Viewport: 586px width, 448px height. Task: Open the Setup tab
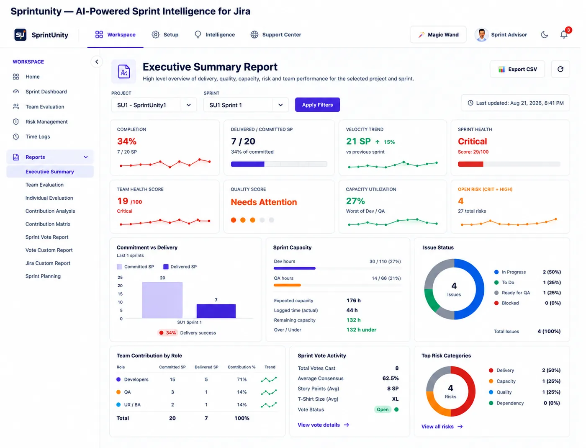[x=165, y=35]
